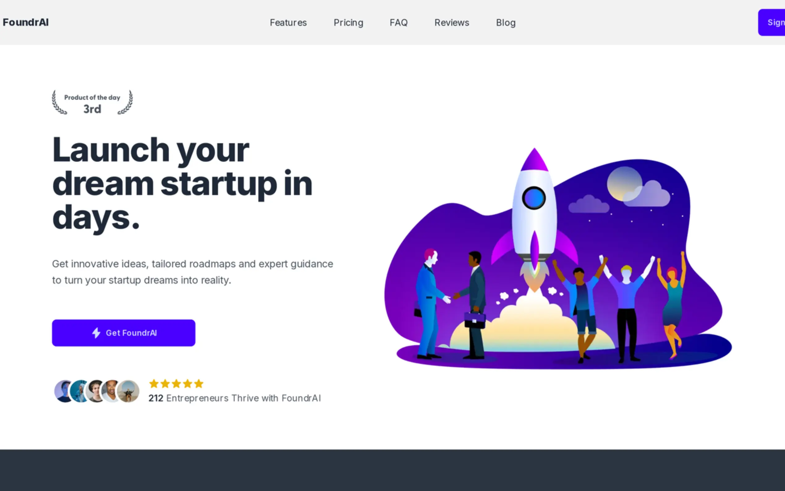
Task: Click the 212 Entrepreneurs Thrive text
Action: [x=235, y=398]
